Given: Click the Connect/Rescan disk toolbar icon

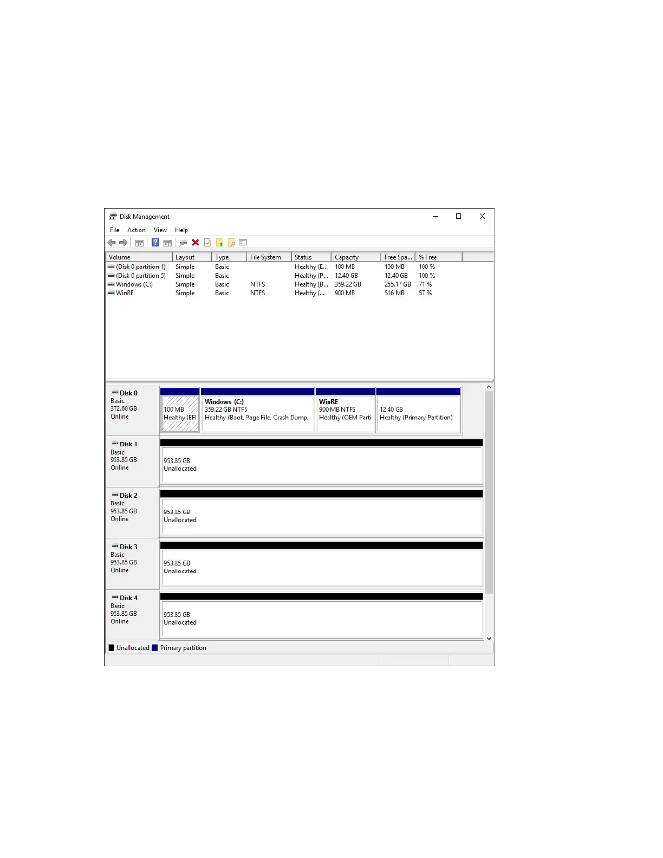Looking at the screenshot, I should 183,243.
